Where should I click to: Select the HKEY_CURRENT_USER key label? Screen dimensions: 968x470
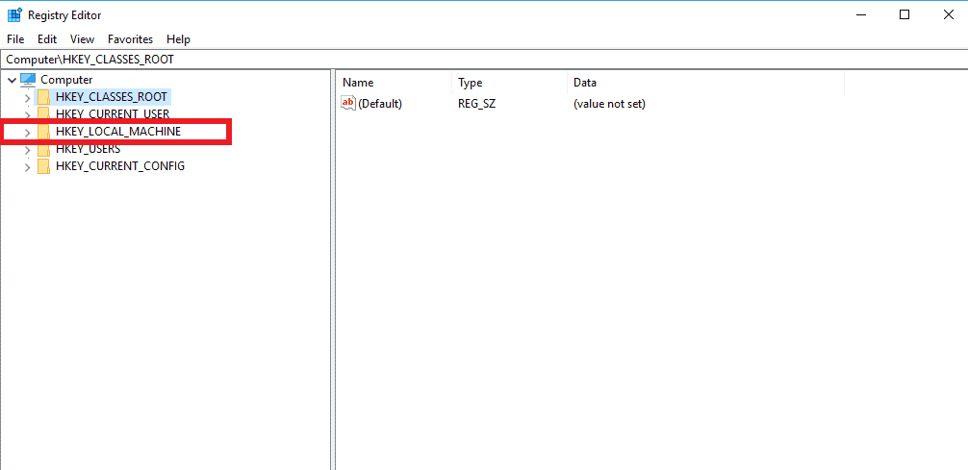(113, 114)
